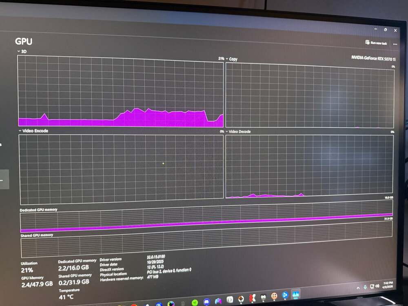
Task: Click the 3D utilization graph
Action: [x=121, y=91]
